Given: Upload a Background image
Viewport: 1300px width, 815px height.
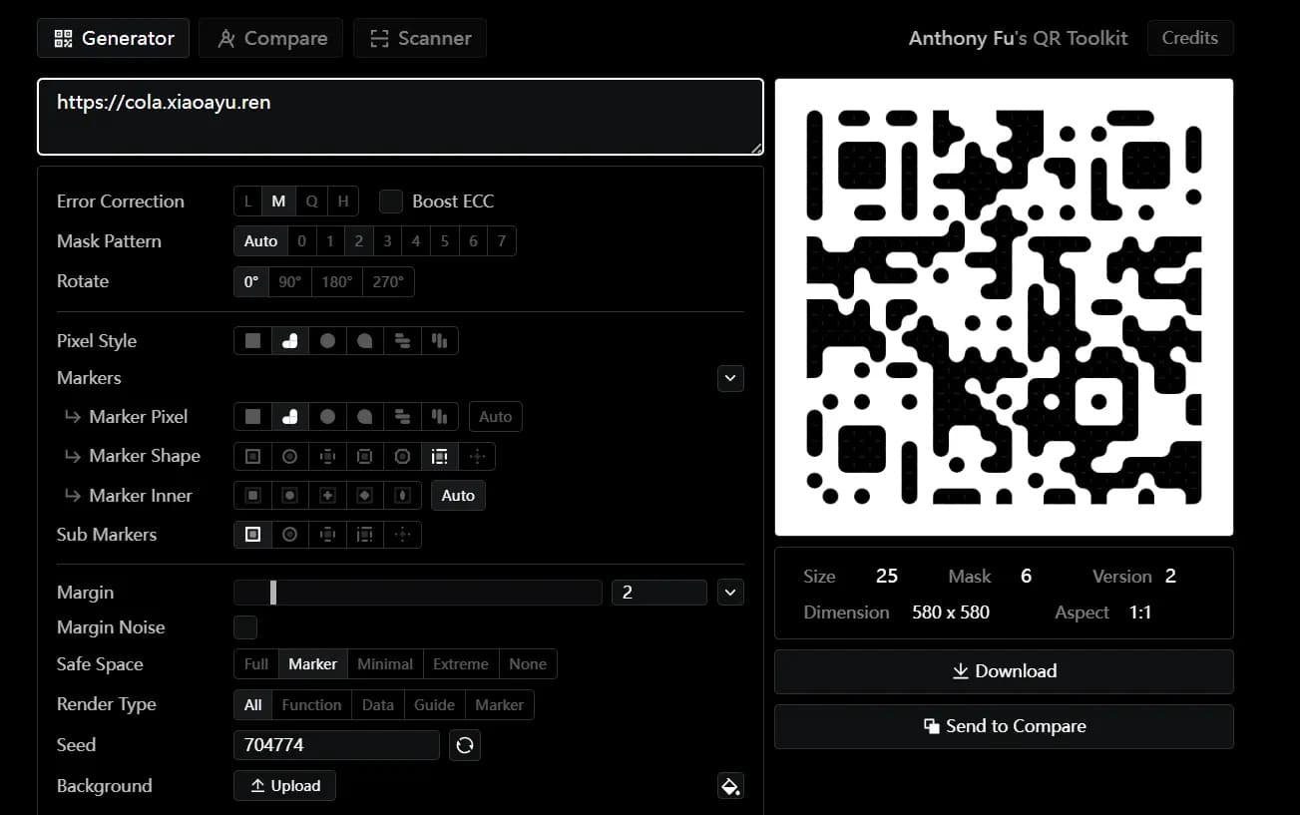Looking at the screenshot, I should (284, 786).
